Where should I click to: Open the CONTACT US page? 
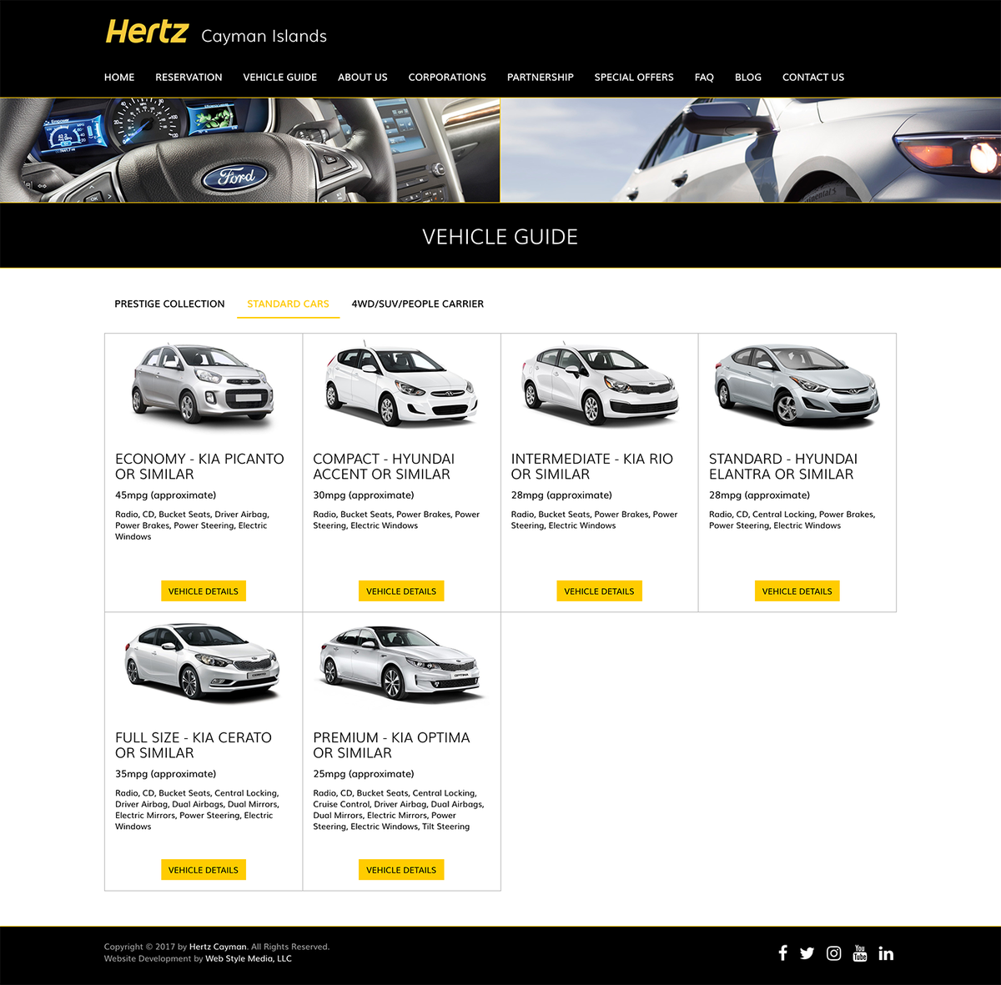point(813,77)
